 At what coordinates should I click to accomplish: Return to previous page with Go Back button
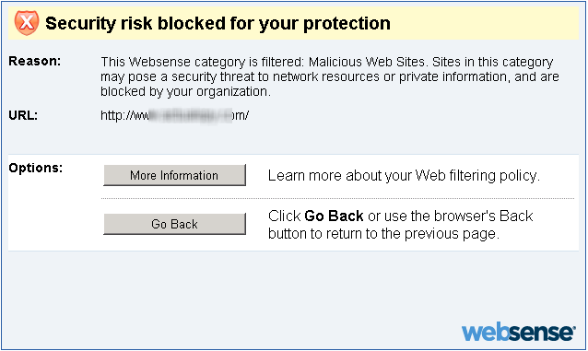point(175,224)
